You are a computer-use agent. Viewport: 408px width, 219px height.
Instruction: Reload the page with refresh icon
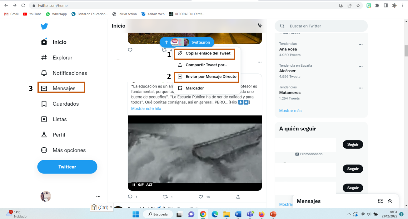(23, 5)
